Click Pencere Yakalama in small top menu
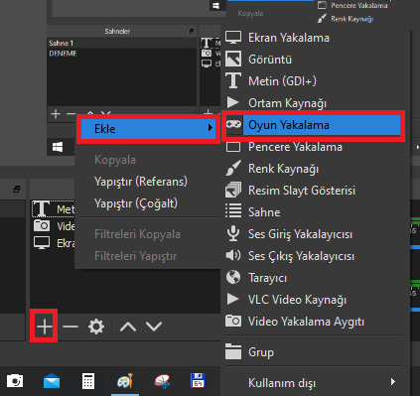 352,5
